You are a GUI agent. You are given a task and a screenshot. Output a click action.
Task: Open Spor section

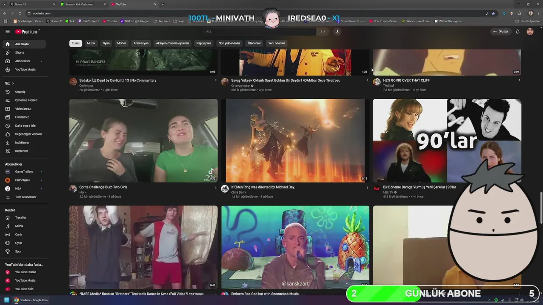pyautogui.click(x=24, y=251)
